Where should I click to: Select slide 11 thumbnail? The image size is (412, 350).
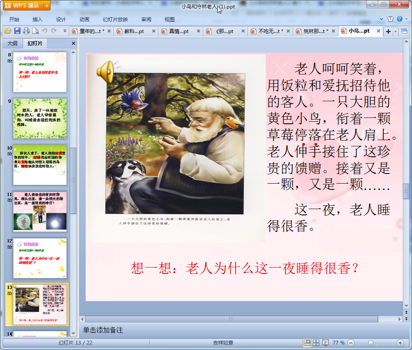coord(40,212)
